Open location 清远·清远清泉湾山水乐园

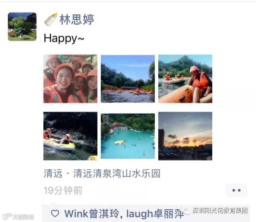pyautogui.click(x=102, y=173)
